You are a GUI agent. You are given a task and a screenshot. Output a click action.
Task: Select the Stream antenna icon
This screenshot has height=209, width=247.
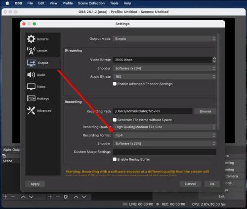pyautogui.click(x=31, y=51)
